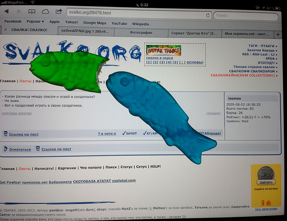287x221 pixels.
Task: Tap the battery icon in the status bar
Action: [x=278, y=8]
